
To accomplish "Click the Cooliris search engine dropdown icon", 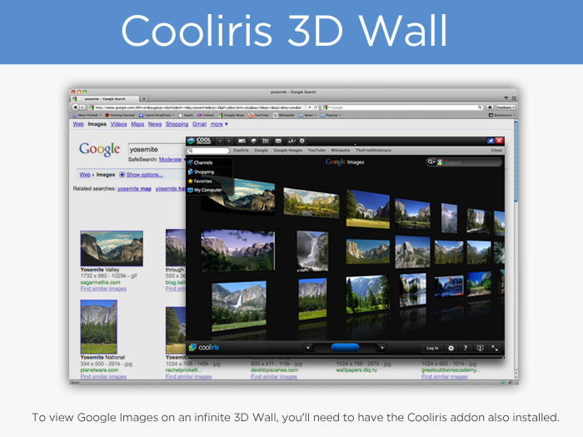I will [431, 162].
